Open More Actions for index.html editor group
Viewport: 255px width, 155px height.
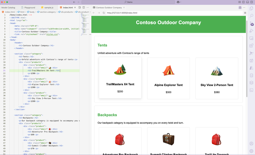point(88,7)
